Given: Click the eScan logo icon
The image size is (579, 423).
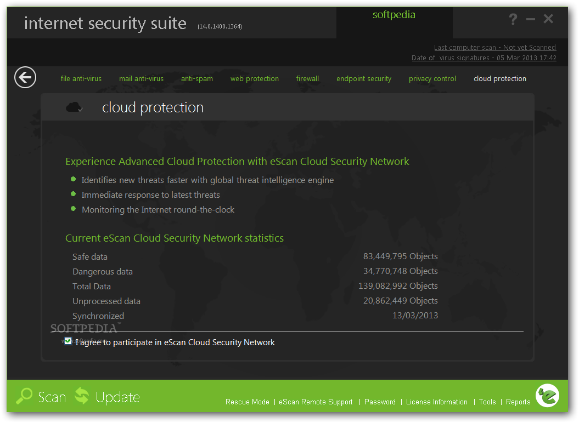Looking at the screenshot, I should pos(547,396).
